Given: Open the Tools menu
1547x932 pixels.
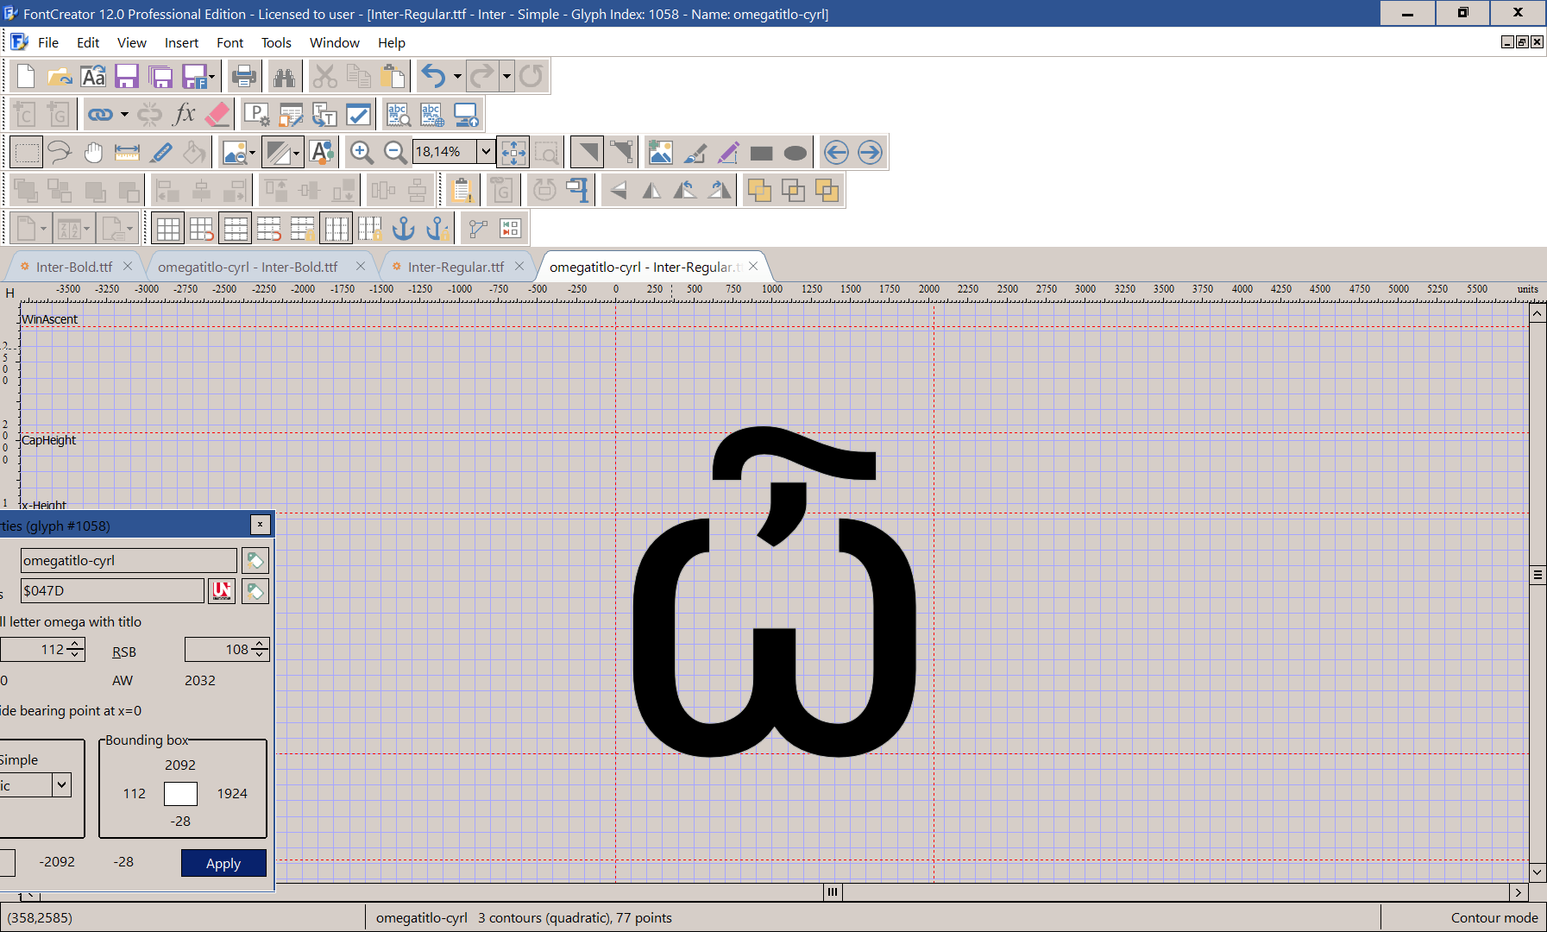Looking at the screenshot, I should (x=276, y=43).
